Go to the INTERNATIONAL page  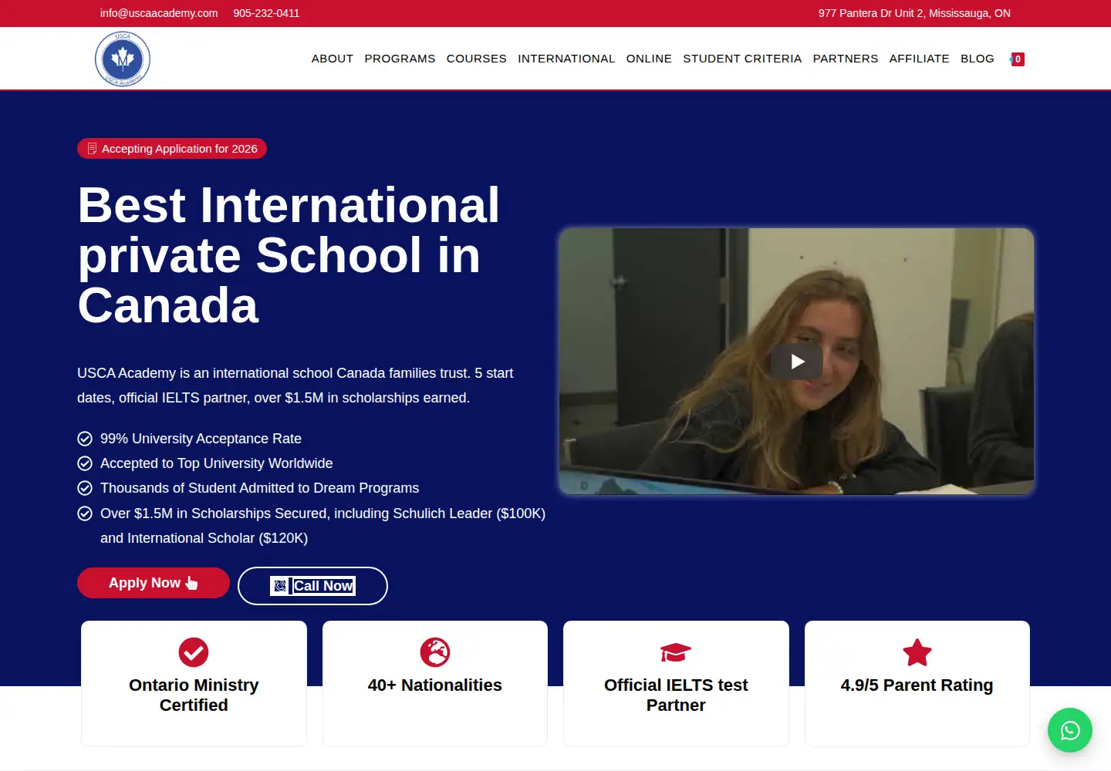[x=566, y=59]
